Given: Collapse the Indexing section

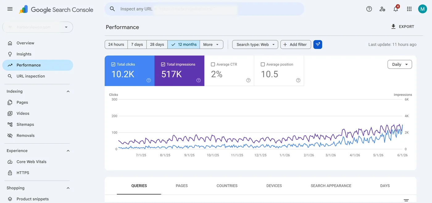Looking at the screenshot, I should pos(68,91).
